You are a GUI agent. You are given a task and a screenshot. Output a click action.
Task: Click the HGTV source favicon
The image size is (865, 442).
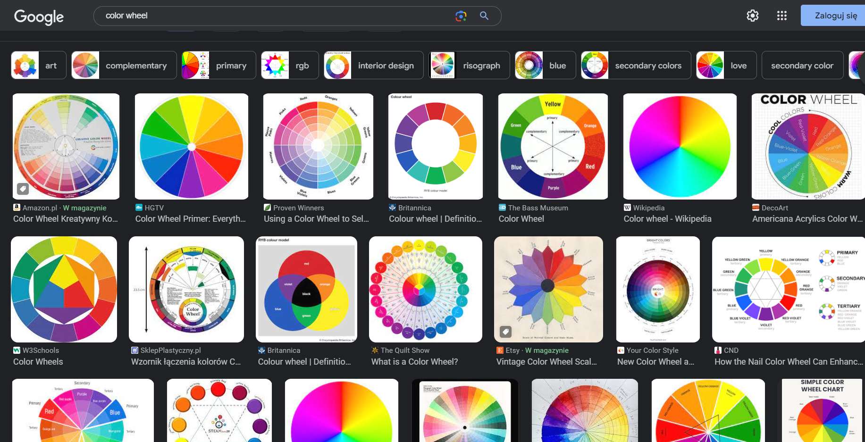tap(139, 208)
